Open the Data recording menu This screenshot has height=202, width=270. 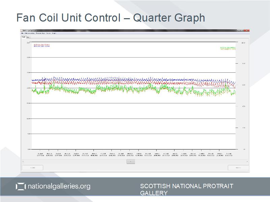(29, 33)
